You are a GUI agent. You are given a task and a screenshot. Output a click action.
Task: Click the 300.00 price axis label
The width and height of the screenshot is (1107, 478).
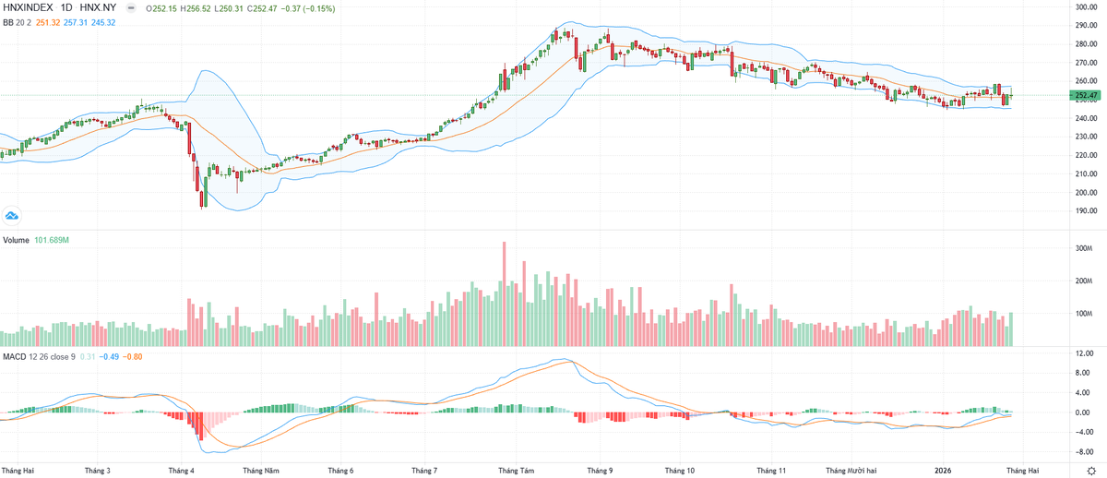pos(1084,7)
